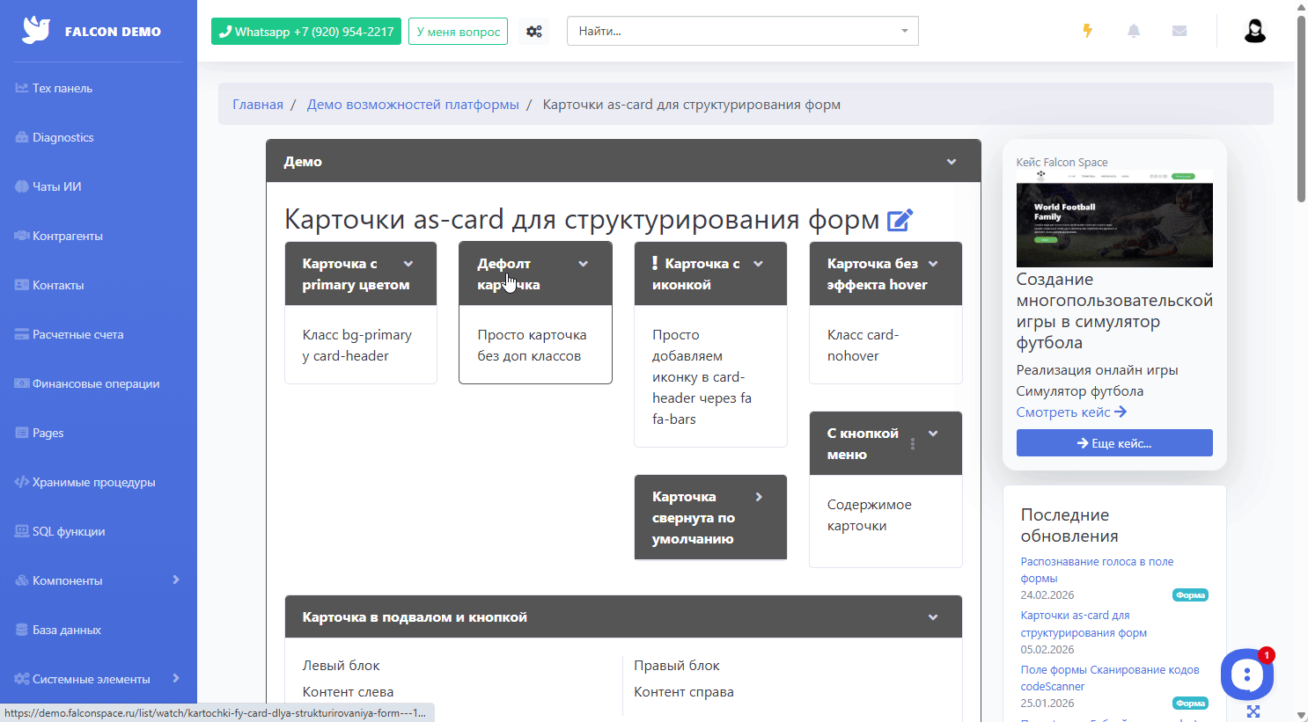This screenshot has height=722, width=1308.
Task: Open notifications bell icon
Action: point(1134,31)
